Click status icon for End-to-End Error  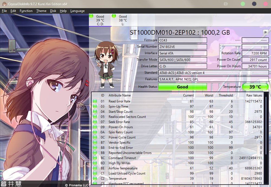95,147
